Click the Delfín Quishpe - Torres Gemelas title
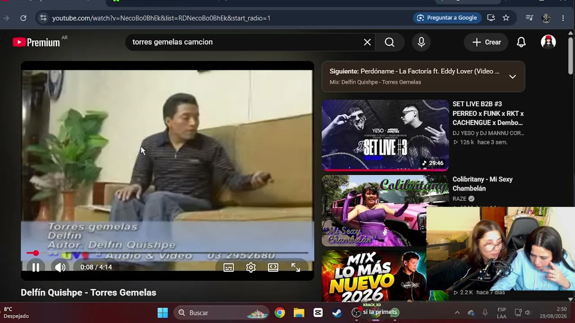The image size is (575, 323). tap(88, 292)
